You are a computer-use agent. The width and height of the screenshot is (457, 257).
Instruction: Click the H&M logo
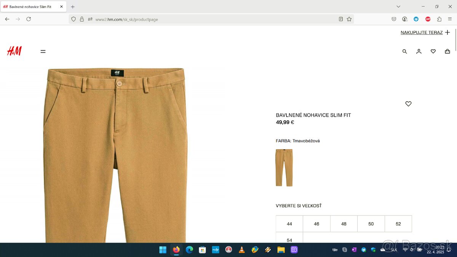click(x=14, y=51)
